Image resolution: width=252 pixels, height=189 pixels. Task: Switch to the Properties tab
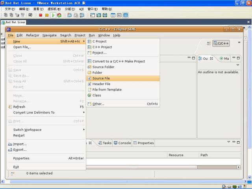point(143,143)
